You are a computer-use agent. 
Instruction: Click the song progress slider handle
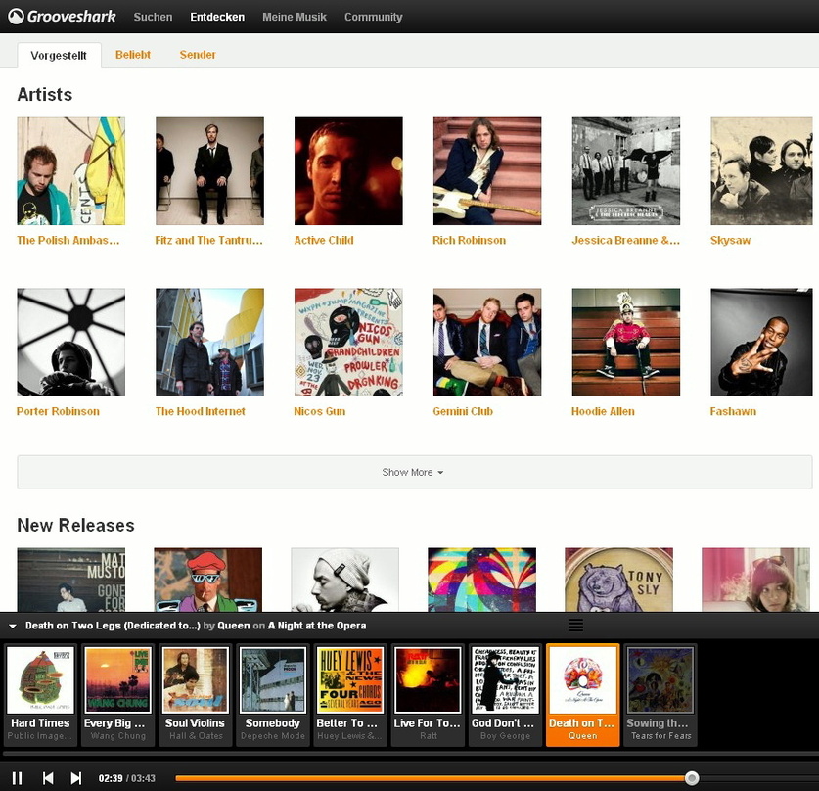coord(692,778)
